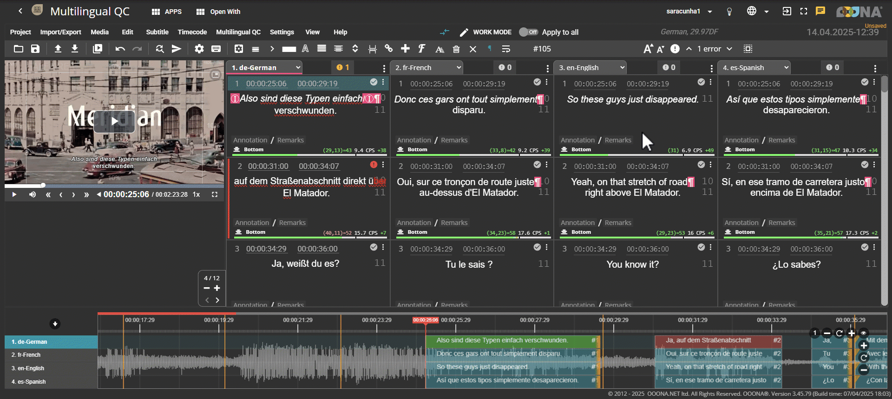Open the Timecode menu
This screenshot has height=399, width=892.
tap(192, 32)
